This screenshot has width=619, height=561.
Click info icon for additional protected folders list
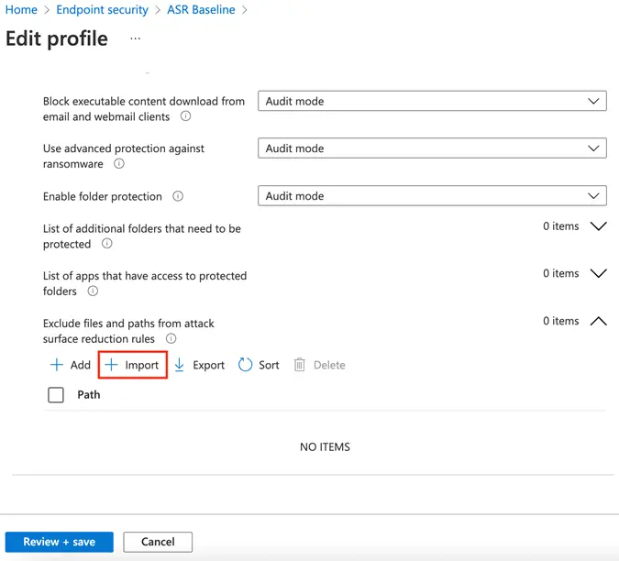click(x=107, y=245)
